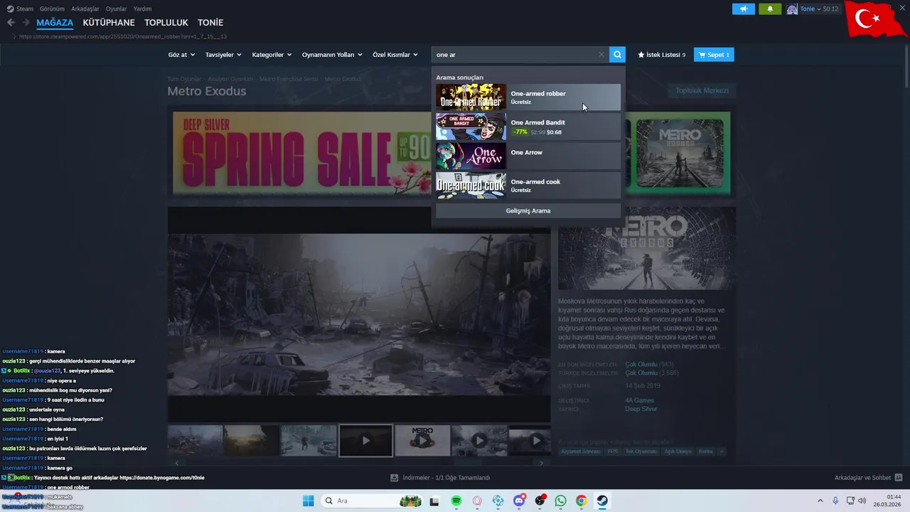910x512 pixels.
Task: Open Spotify from the taskbar
Action: 456,501
